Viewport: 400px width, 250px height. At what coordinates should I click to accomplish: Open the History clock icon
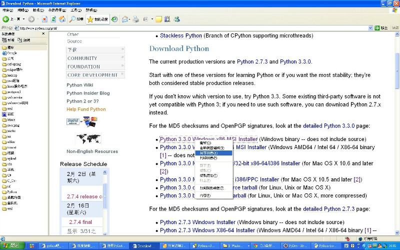(x=114, y=19)
